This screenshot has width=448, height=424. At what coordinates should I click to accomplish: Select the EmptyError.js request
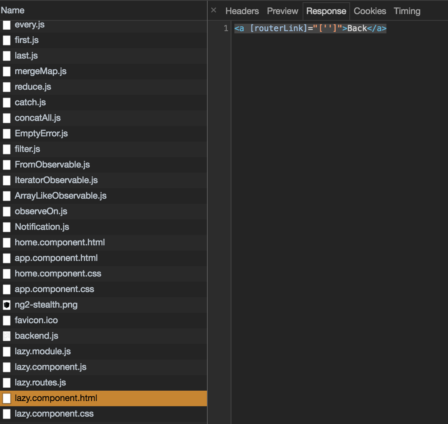point(103,133)
